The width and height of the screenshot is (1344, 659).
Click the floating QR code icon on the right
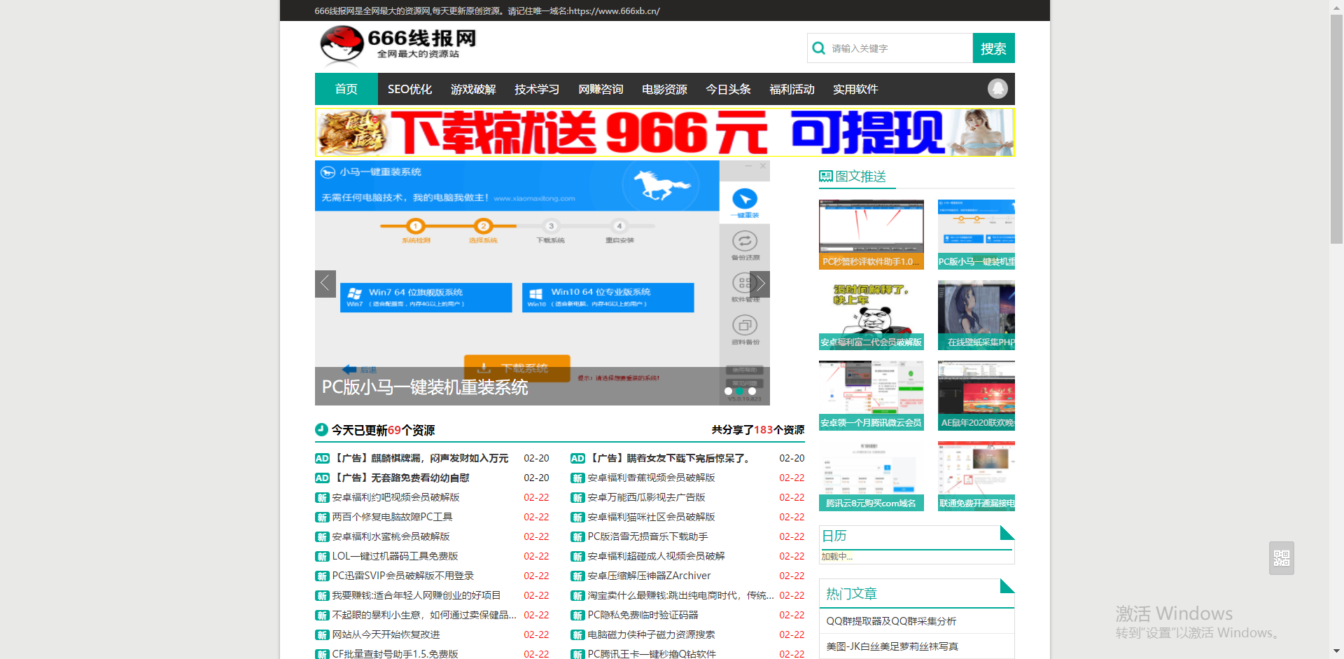[1281, 557]
